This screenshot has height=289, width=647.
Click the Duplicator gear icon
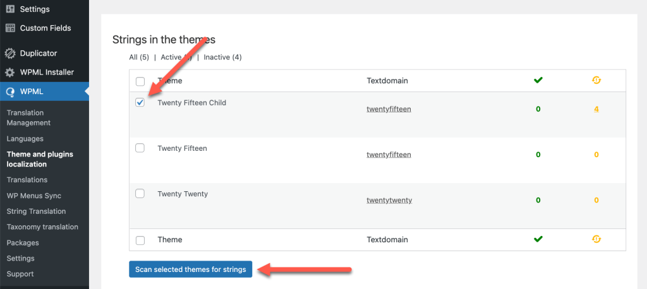10,54
